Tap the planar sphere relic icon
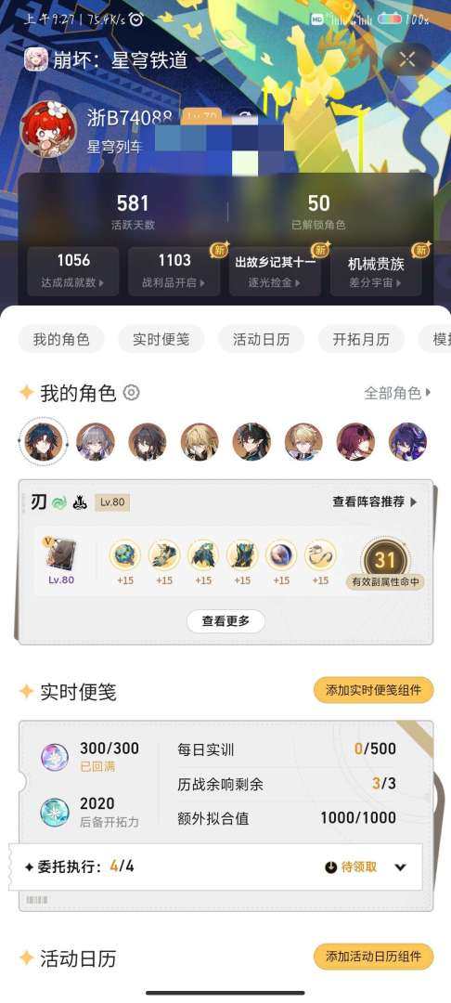Viewport: 451px width, 1003px height. (281, 555)
